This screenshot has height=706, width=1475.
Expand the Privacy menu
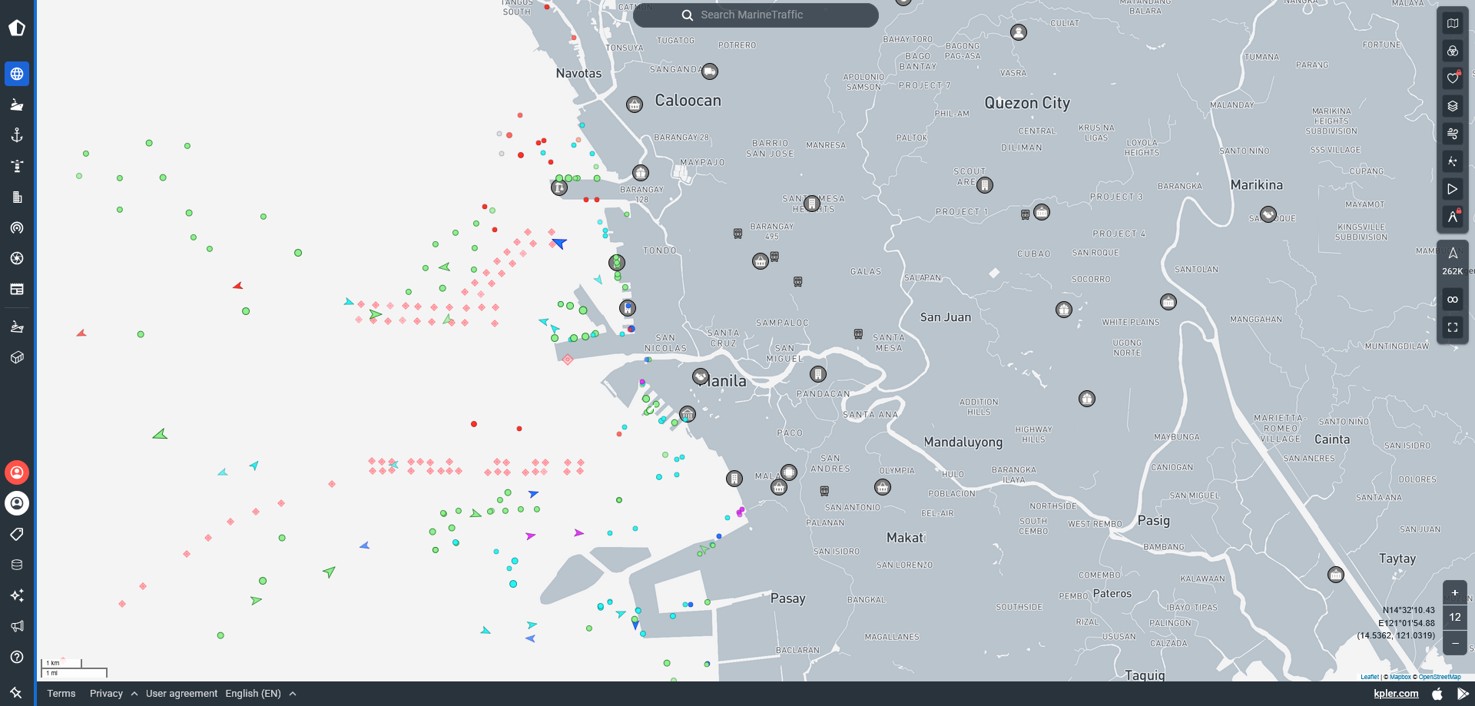tap(114, 694)
